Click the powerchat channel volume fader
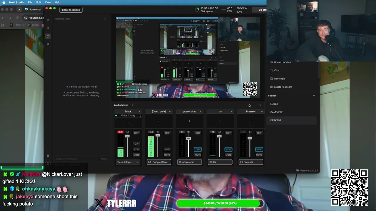This screenshot has width=376, height=211. (x=189, y=138)
